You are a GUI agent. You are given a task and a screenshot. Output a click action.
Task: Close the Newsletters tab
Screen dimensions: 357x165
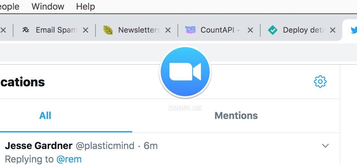[168, 30]
